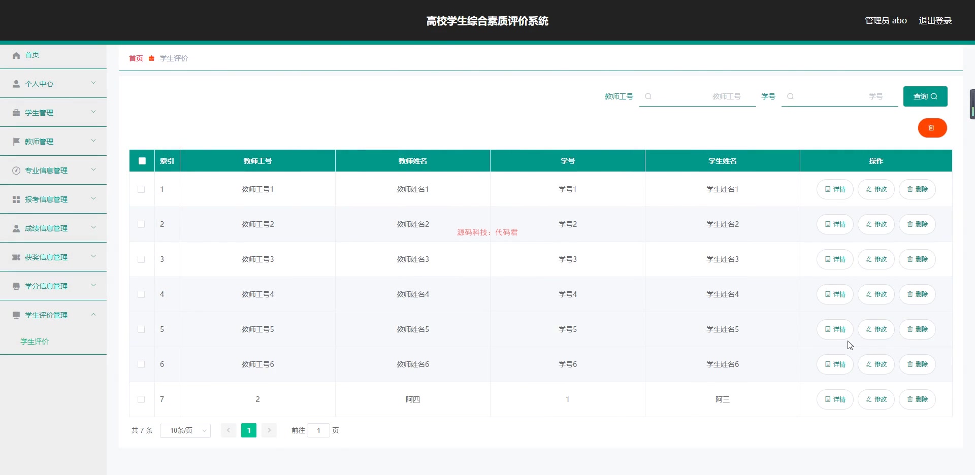Open the 学生评价 submenu item
975x475 pixels.
point(34,342)
